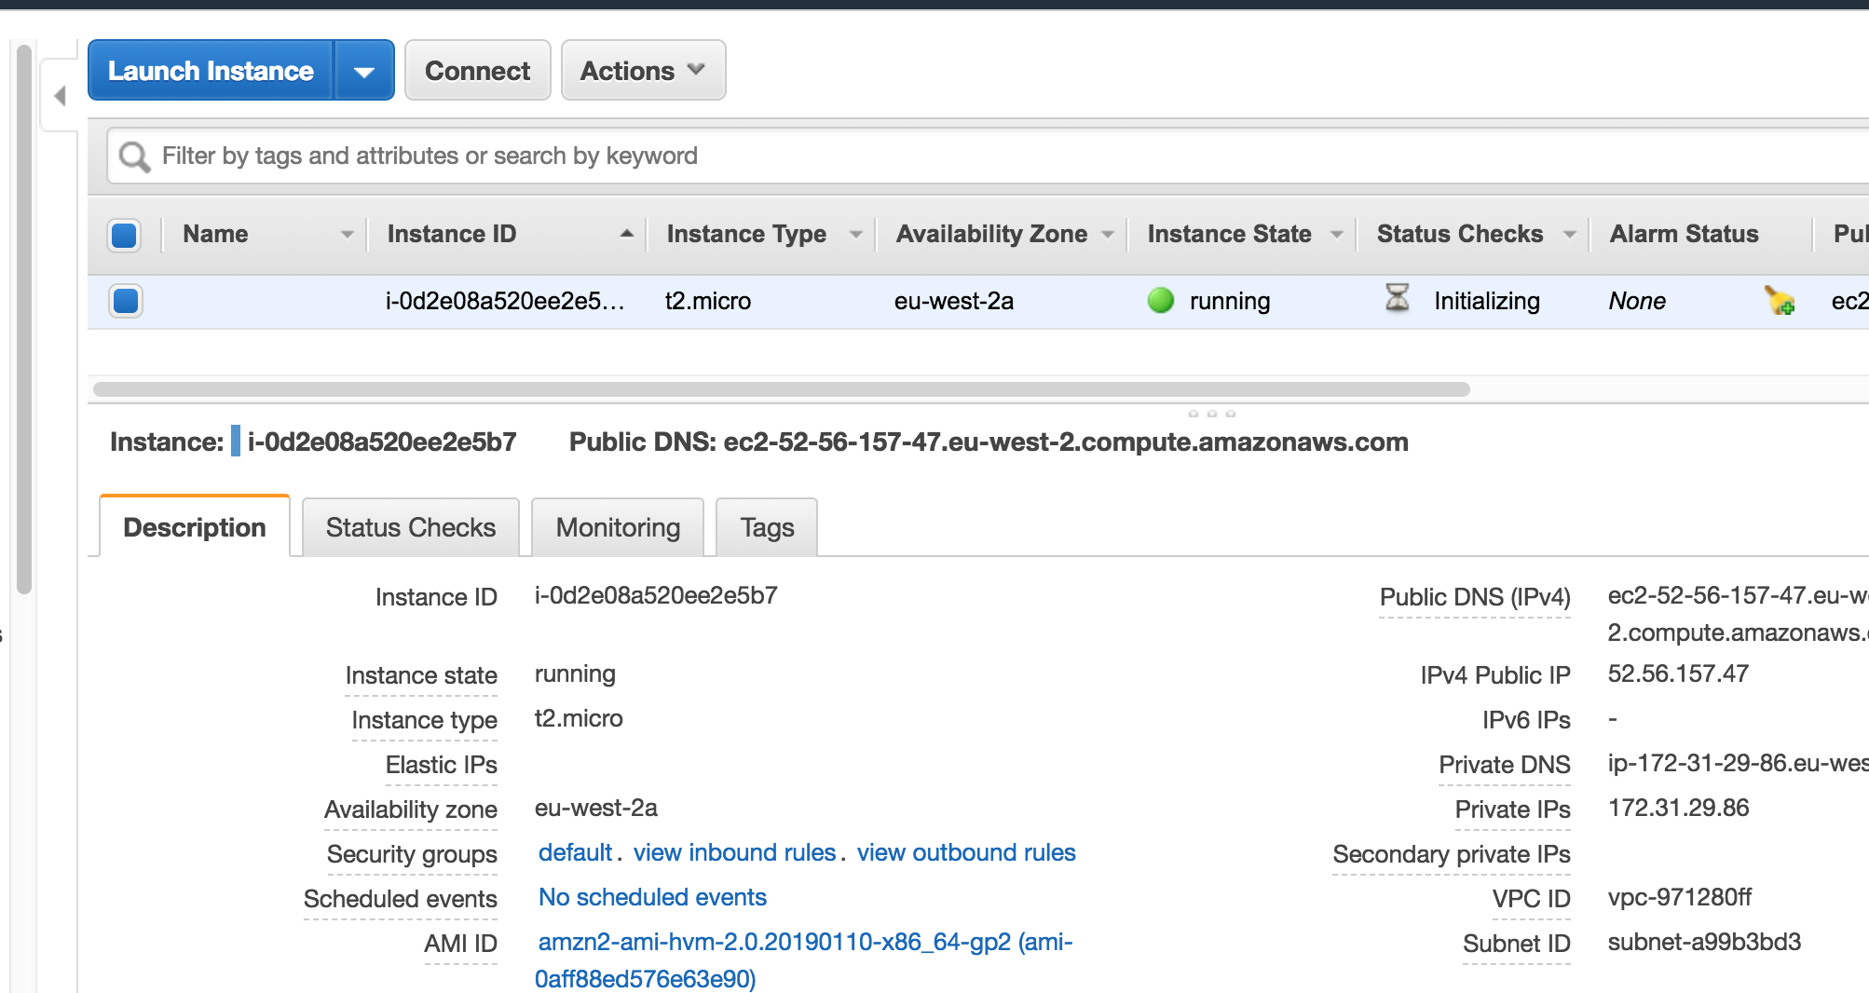The height and width of the screenshot is (993, 1869).
Task: Switch to the Status Checks tab
Action: tap(410, 527)
